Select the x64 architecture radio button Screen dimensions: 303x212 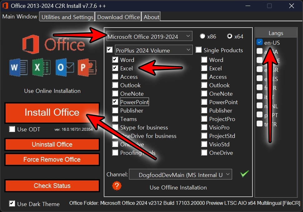[230, 36]
